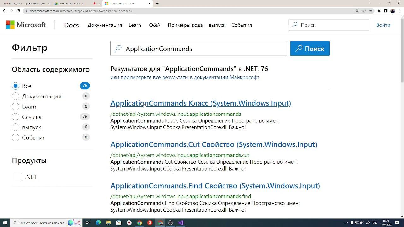This screenshot has width=404, height=227.
Task: Click the "/dotnet/api/system.windows.input.applicationcommands.cut" path
Action: point(180,155)
